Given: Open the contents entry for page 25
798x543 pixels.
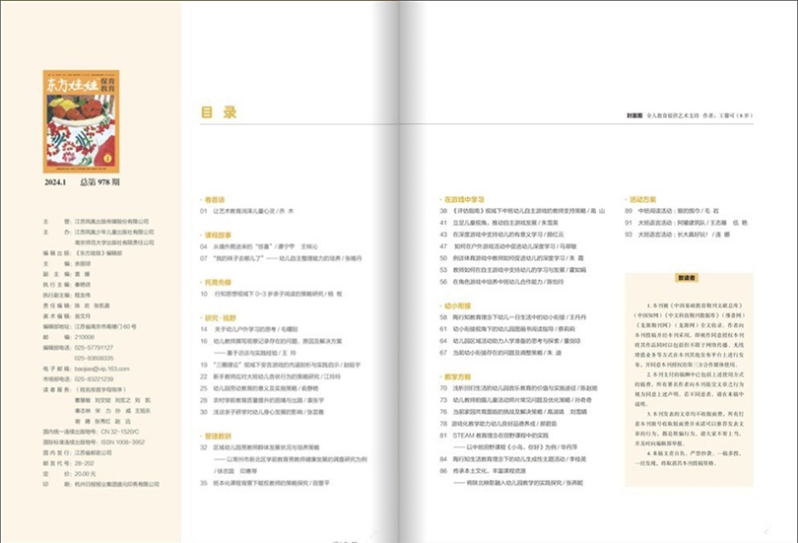Looking at the screenshot, I should tap(259, 388).
